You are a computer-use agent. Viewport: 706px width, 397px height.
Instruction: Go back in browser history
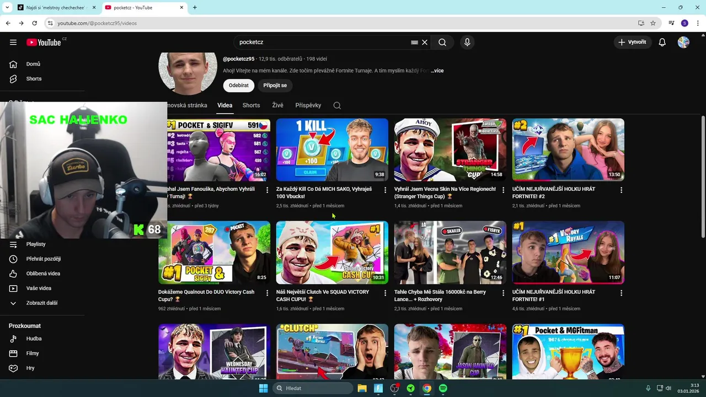8,23
